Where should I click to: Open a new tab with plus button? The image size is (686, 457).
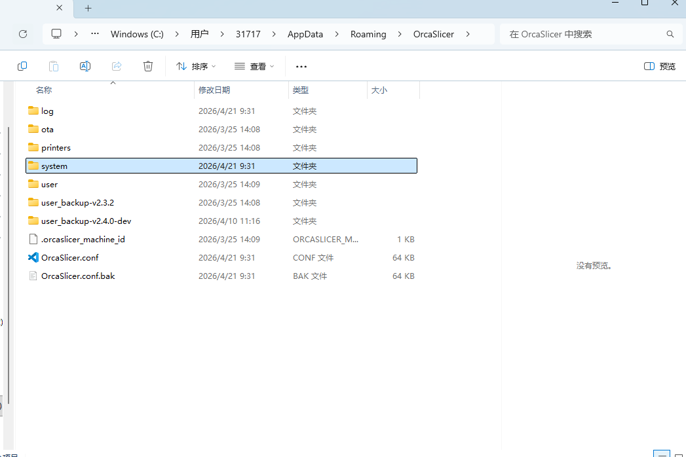pos(88,9)
